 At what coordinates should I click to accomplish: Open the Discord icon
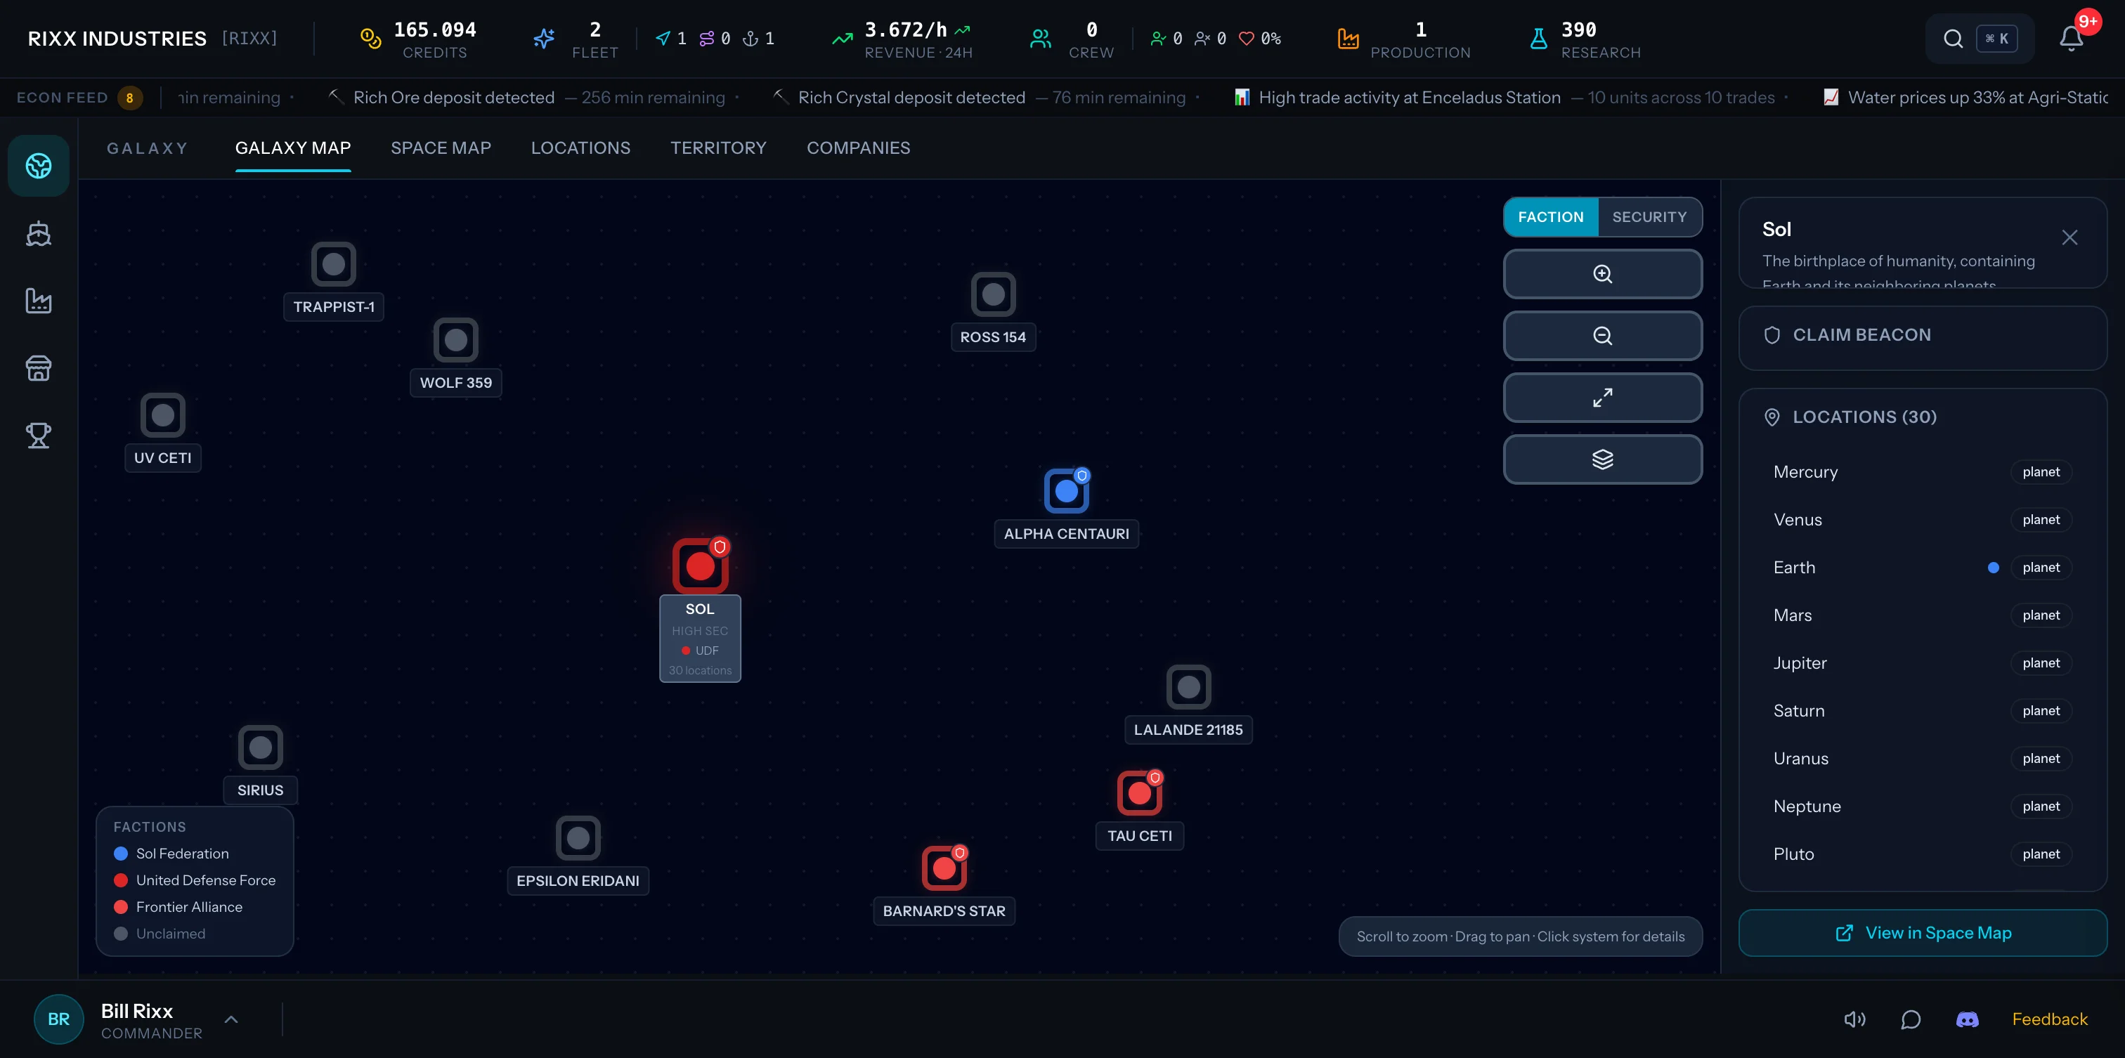coord(1967,1019)
